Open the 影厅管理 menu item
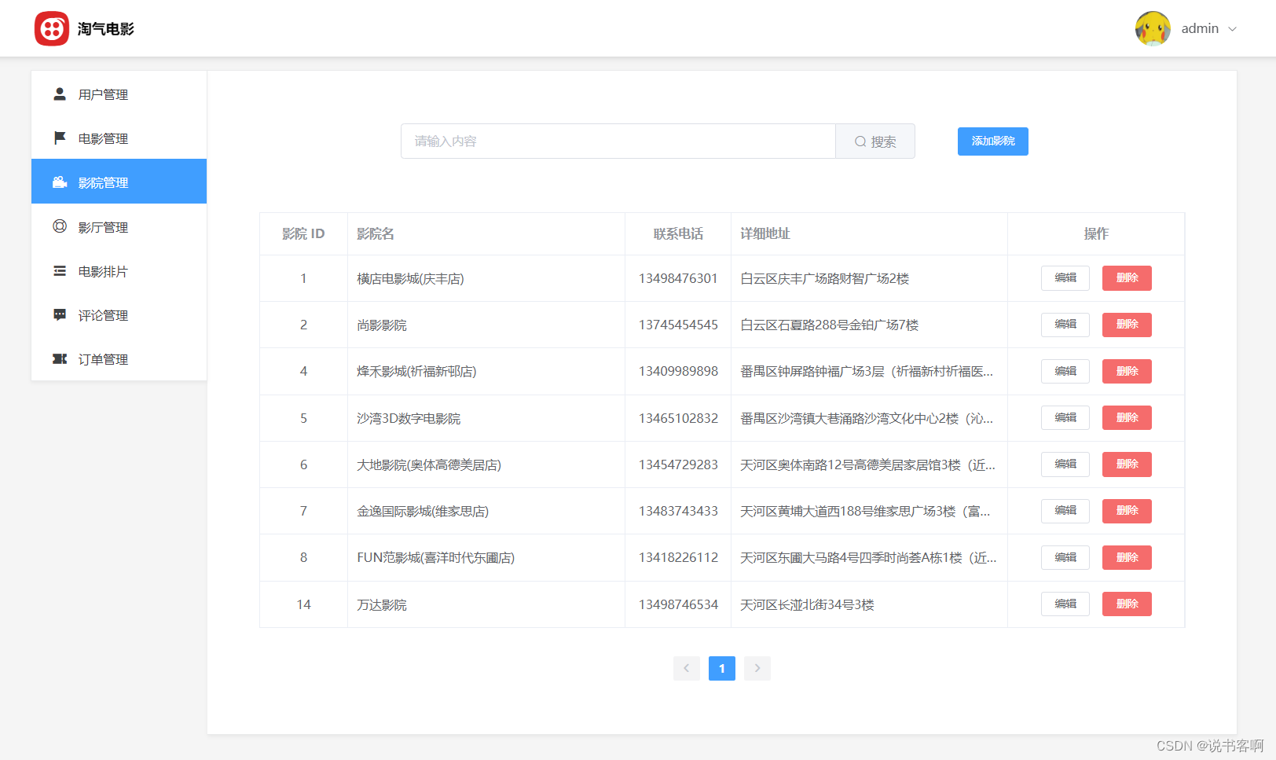This screenshot has width=1276, height=760. (119, 227)
